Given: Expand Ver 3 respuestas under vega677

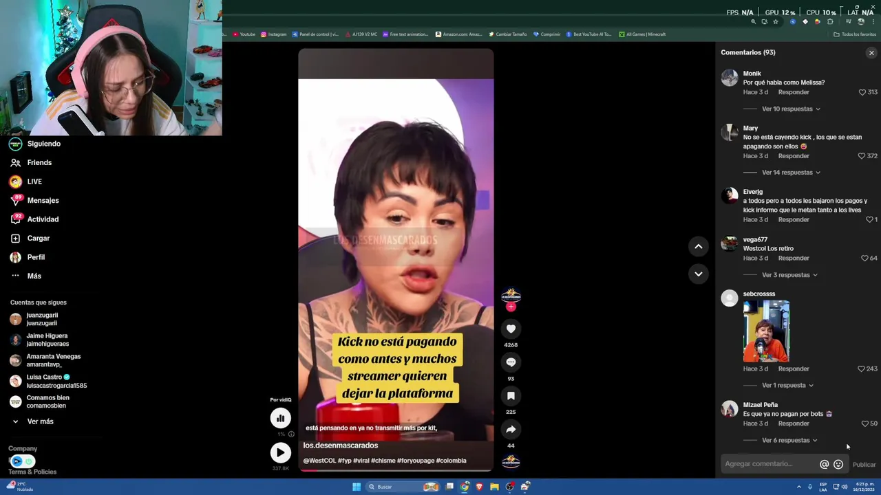Looking at the screenshot, I should click(789, 275).
